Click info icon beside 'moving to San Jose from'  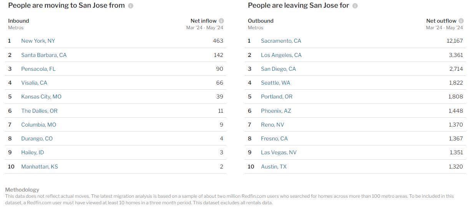pyautogui.click(x=131, y=6)
